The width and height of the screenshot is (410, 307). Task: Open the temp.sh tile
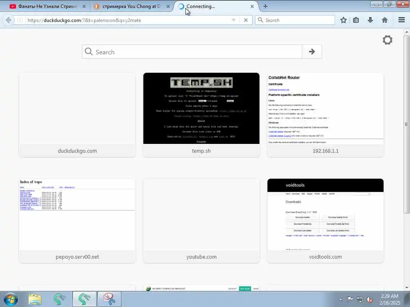point(201,115)
